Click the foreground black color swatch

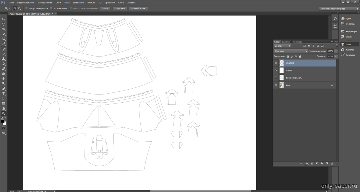(x=3, y=121)
